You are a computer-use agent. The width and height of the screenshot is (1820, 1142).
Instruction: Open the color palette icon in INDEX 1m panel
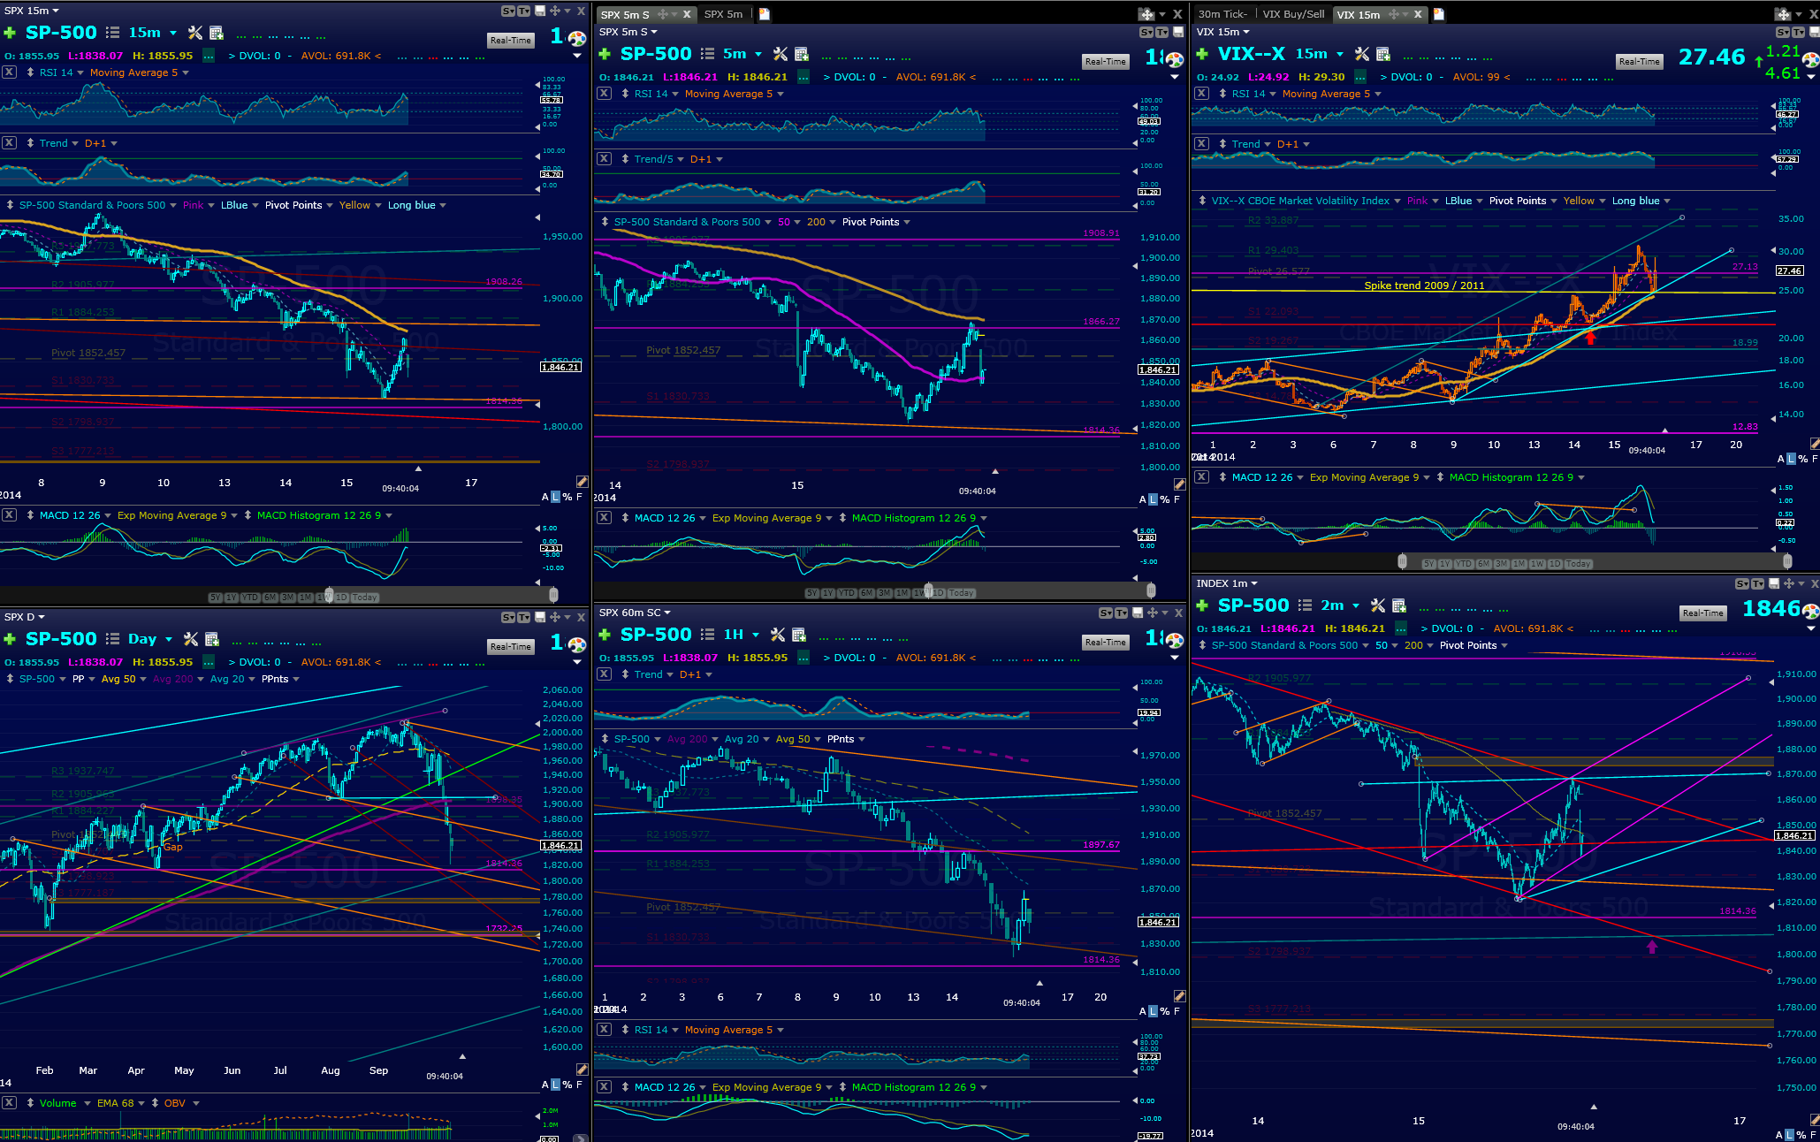coord(1810,612)
